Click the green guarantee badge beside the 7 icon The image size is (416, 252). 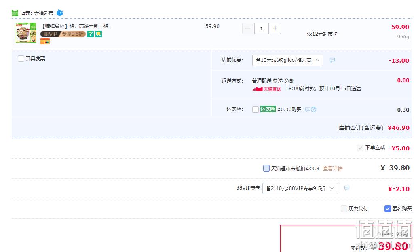pos(99,34)
